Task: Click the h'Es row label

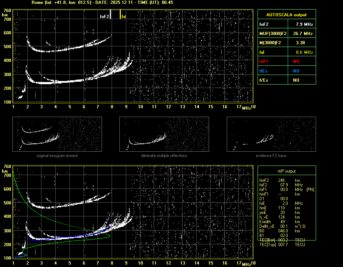Action: pos(264,80)
